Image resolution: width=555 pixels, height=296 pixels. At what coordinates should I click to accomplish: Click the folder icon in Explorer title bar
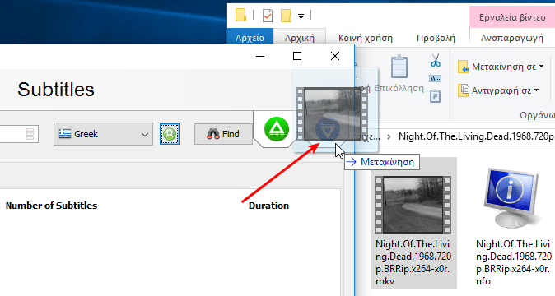point(240,15)
